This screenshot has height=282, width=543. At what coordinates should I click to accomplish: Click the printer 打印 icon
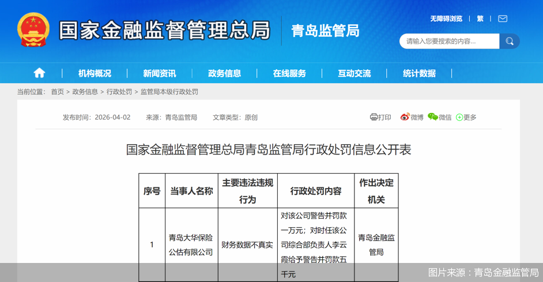tap(374, 117)
